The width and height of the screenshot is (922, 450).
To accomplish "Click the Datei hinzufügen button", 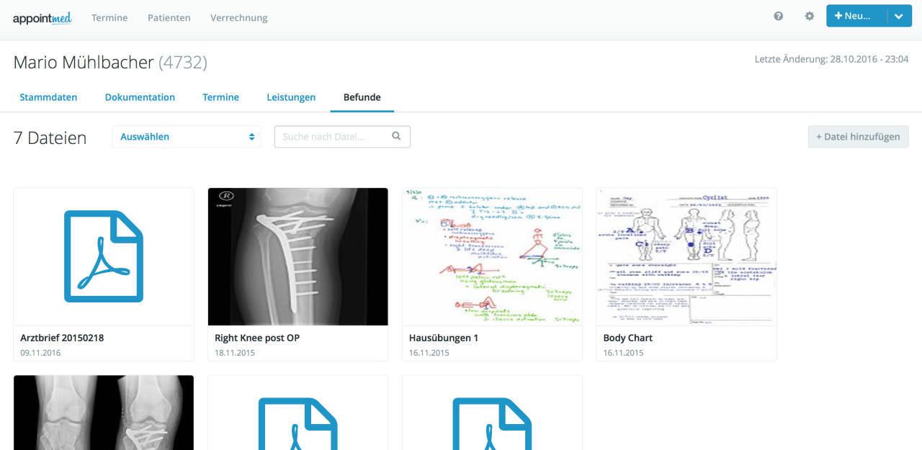I will click(858, 137).
